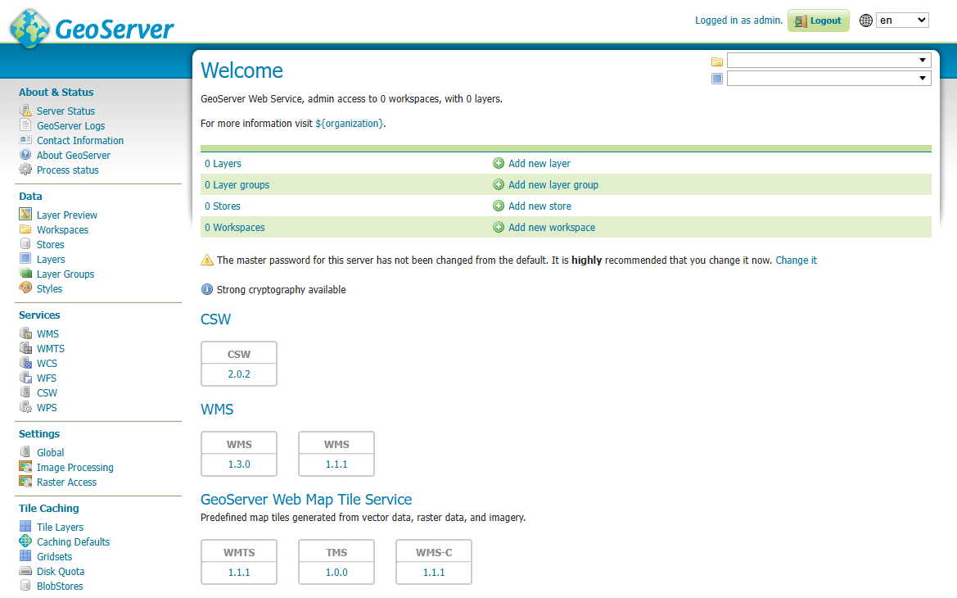Click the WCS service icon
This screenshot has width=957, height=598.
pyautogui.click(x=25, y=363)
